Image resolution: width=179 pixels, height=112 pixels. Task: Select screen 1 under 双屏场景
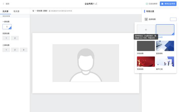[6, 38]
